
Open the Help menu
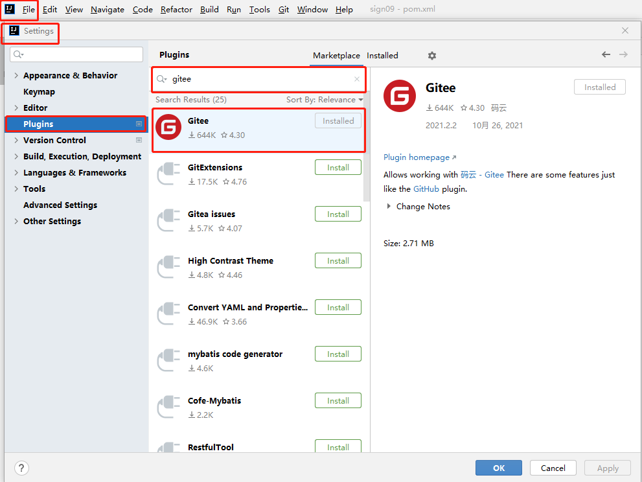[344, 10]
